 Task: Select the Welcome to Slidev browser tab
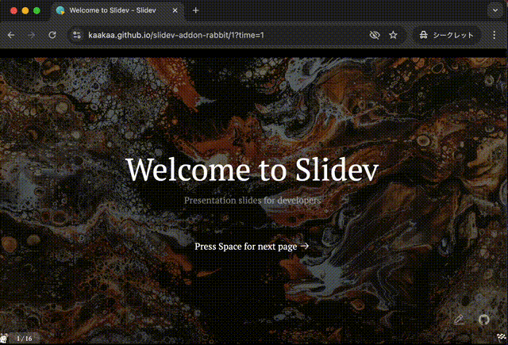pyautogui.click(x=118, y=10)
